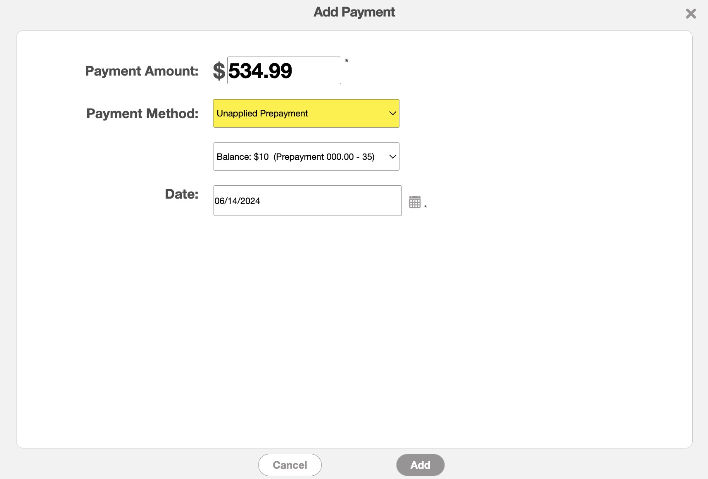Image resolution: width=708 pixels, height=479 pixels.
Task: Click the dollar sign before the amount
Action: pyautogui.click(x=219, y=71)
